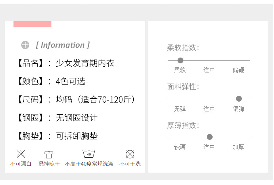Image resolution: width=274 pixels, height=185 pixels.
Task: Click the 少女发育期内衣 product name
Action: click(85, 63)
